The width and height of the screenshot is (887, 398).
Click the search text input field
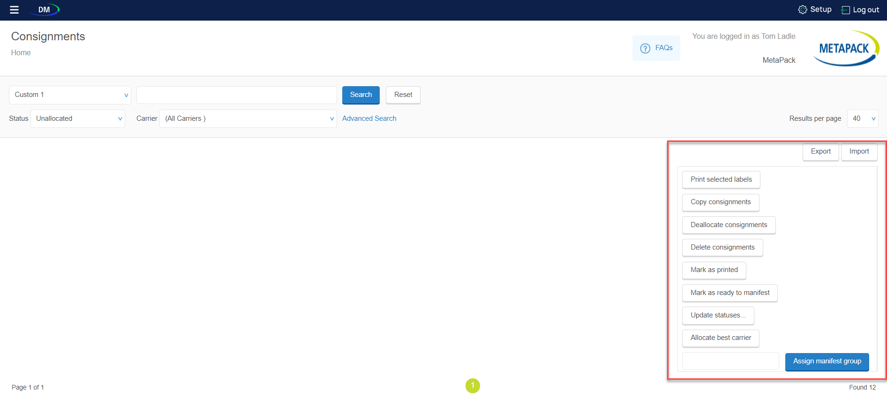(x=237, y=95)
